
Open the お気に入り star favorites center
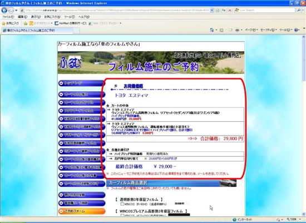[10, 23]
